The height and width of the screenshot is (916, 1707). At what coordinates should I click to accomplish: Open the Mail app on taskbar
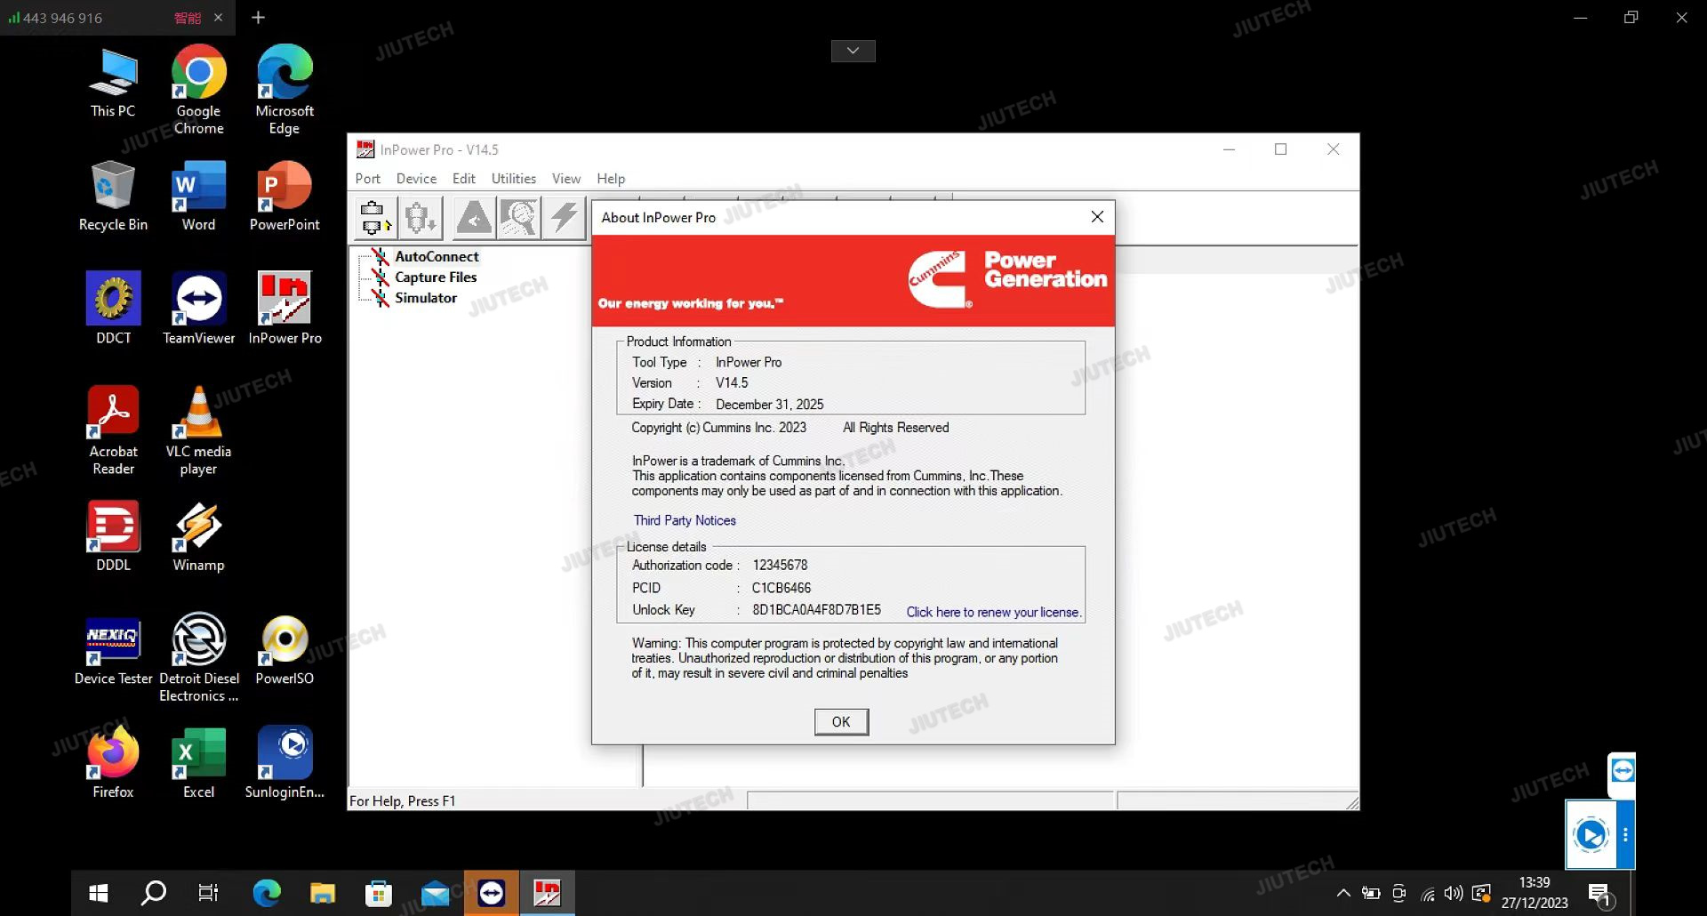click(x=435, y=893)
